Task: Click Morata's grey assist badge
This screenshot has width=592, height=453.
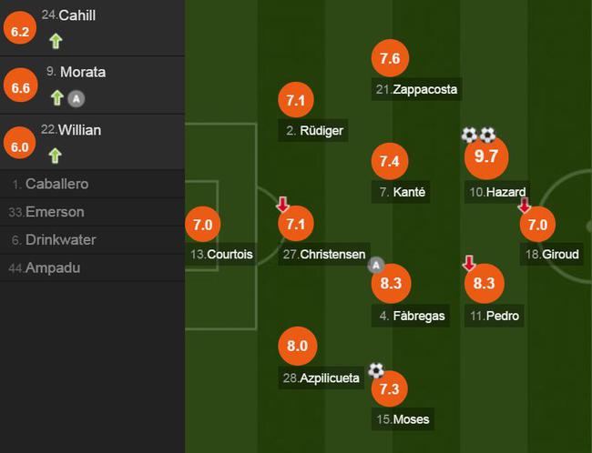Action: click(x=77, y=99)
